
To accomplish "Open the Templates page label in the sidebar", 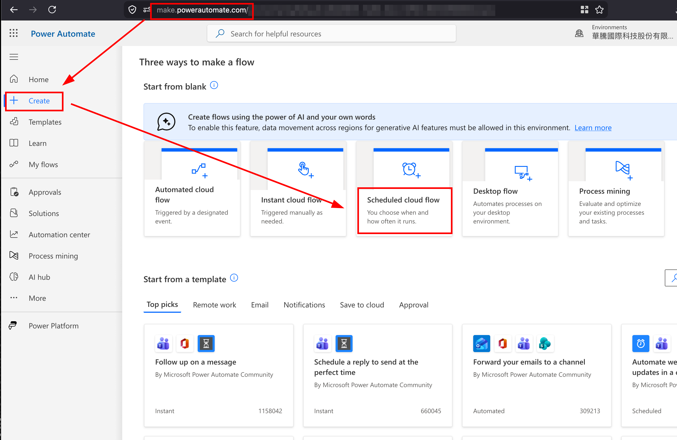I will click(45, 122).
